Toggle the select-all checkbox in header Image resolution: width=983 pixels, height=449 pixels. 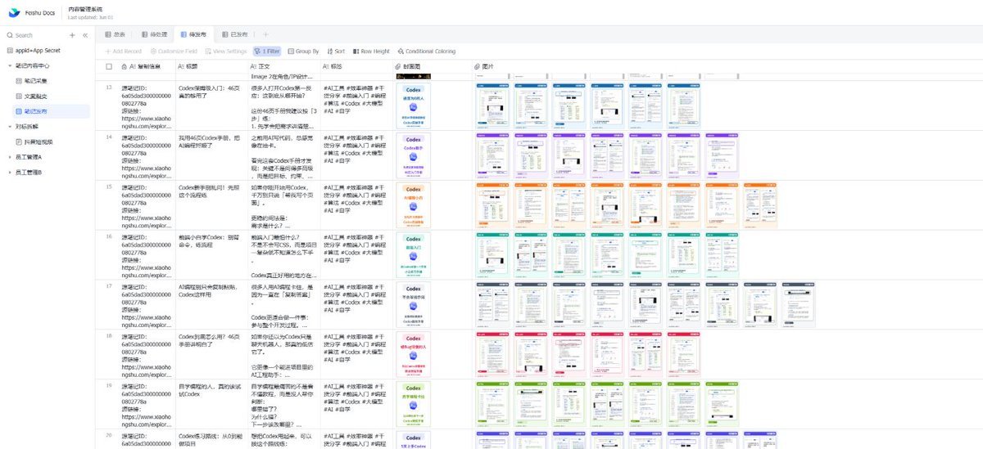(109, 65)
